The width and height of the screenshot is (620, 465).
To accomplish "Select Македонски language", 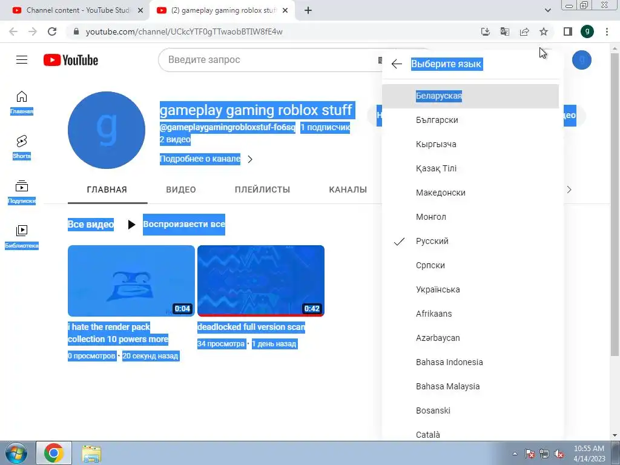I will point(470,193).
